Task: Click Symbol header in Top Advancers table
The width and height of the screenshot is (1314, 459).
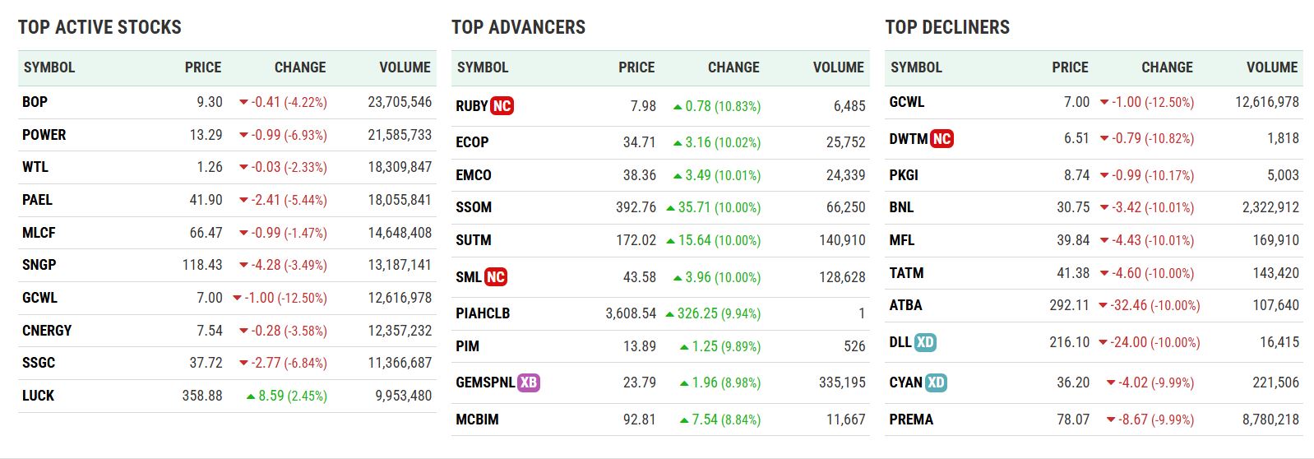Action: coord(483,67)
